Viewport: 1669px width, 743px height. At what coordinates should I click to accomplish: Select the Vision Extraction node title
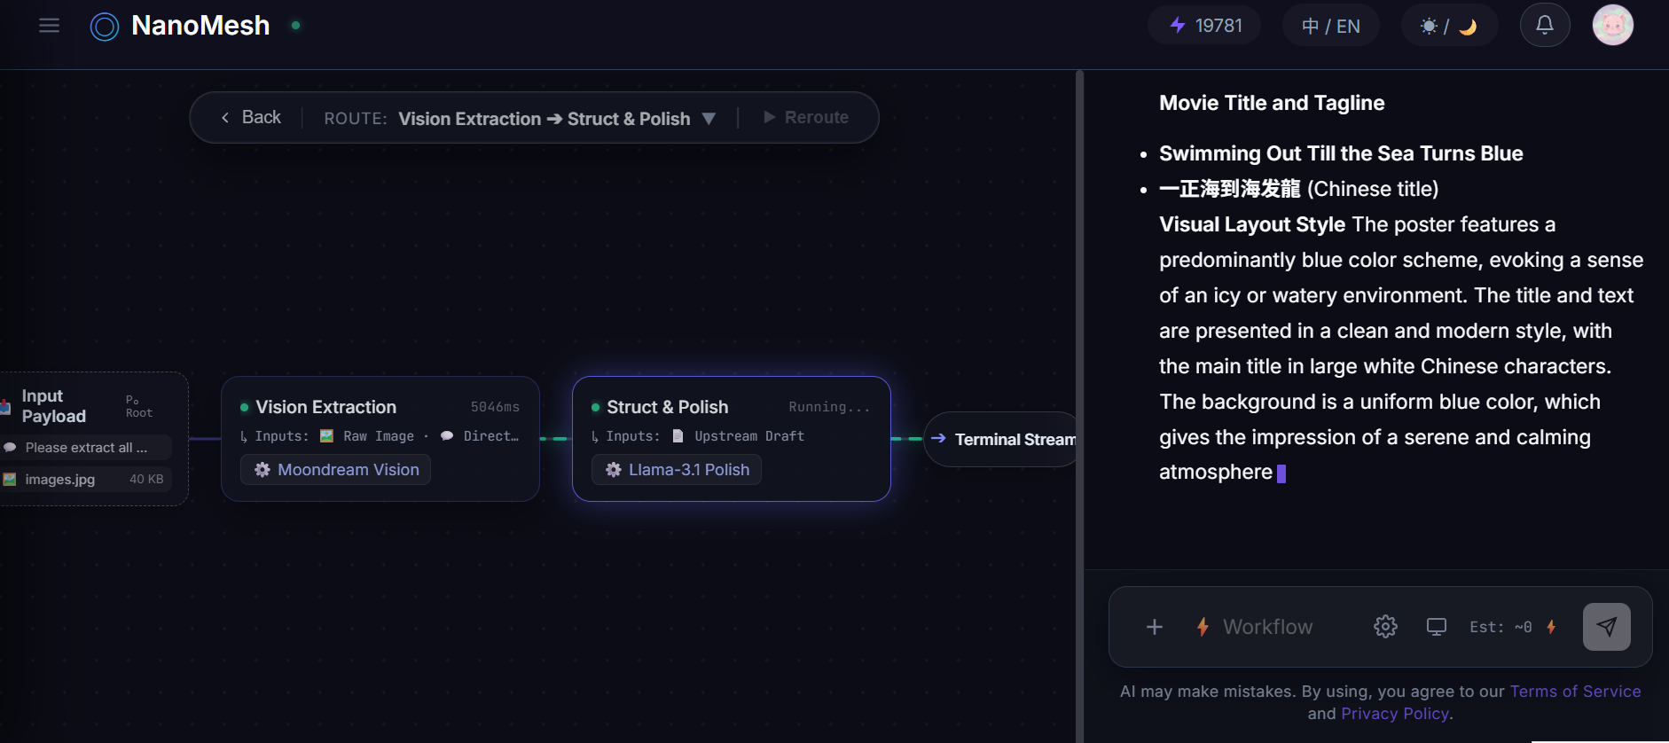tap(326, 407)
